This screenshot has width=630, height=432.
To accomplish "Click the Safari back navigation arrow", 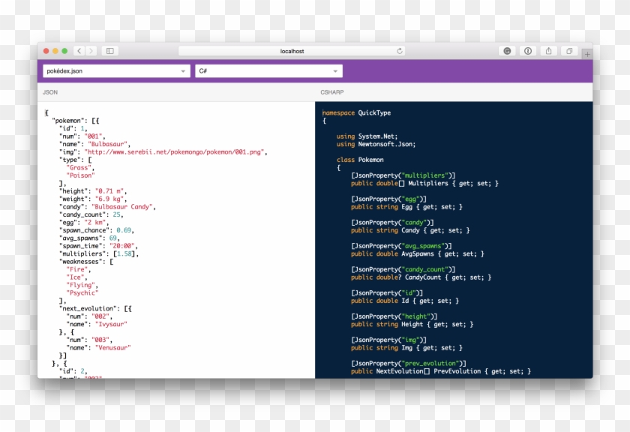I will click(x=79, y=51).
